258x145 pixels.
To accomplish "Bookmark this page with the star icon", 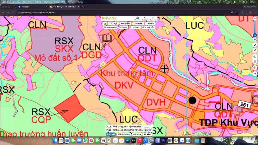I will [236, 12].
